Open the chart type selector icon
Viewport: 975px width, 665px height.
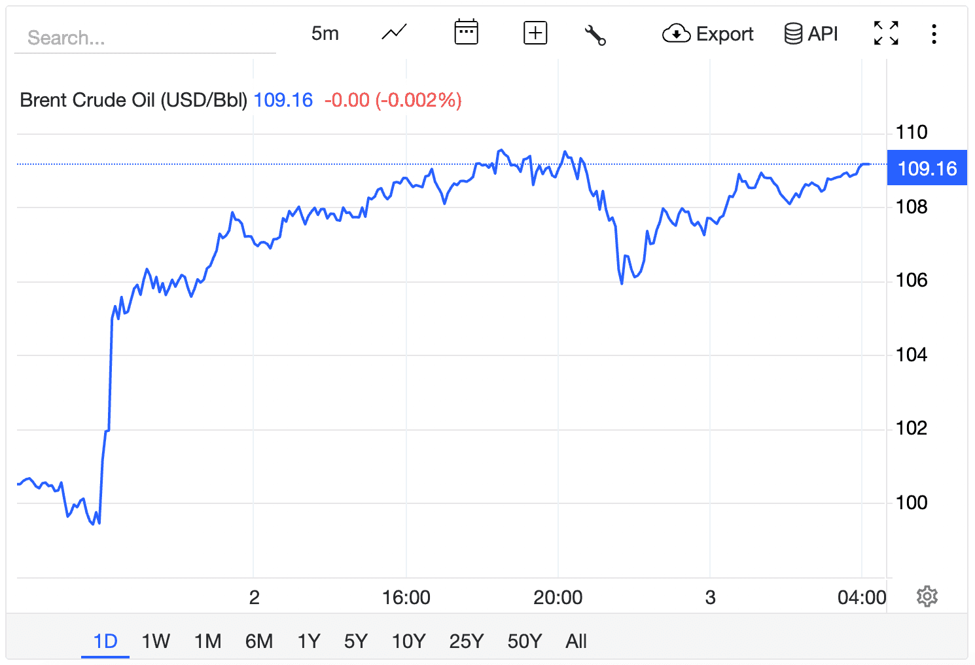pyautogui.click(x=393, y=33)
